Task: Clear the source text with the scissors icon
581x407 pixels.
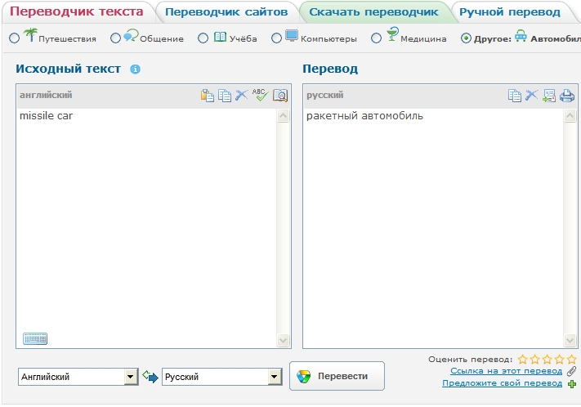Action: [241, 96]
